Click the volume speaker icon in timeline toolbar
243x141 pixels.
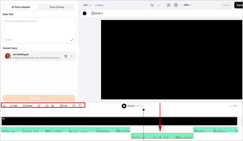pos(4,106)
